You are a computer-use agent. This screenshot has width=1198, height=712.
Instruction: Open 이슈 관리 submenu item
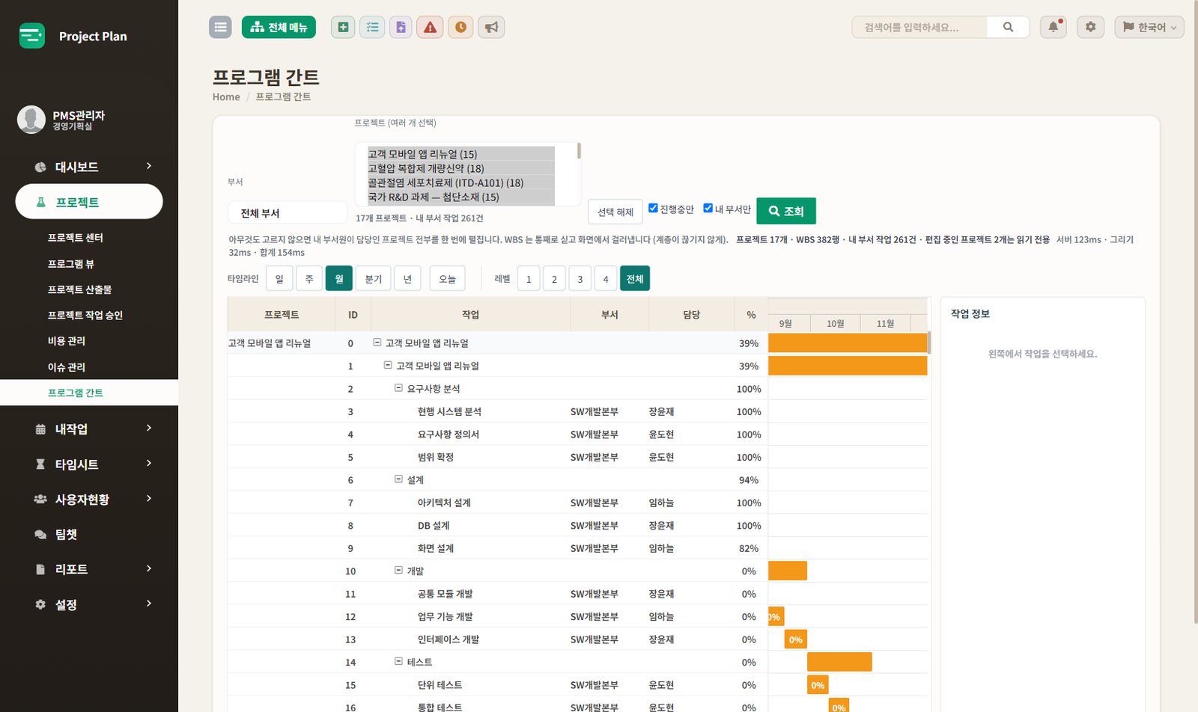[67, 367]
